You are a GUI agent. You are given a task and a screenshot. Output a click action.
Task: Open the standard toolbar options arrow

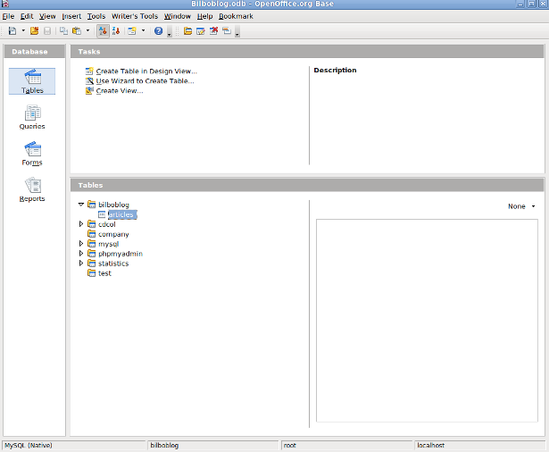pos(170,33)
